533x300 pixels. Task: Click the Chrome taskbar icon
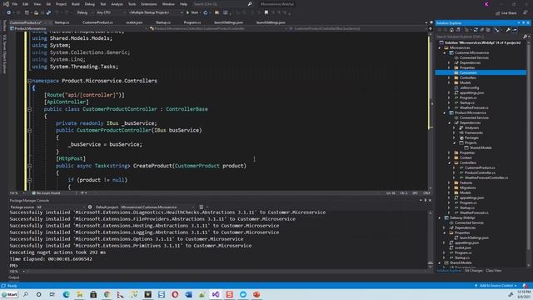tap(107, 294)
